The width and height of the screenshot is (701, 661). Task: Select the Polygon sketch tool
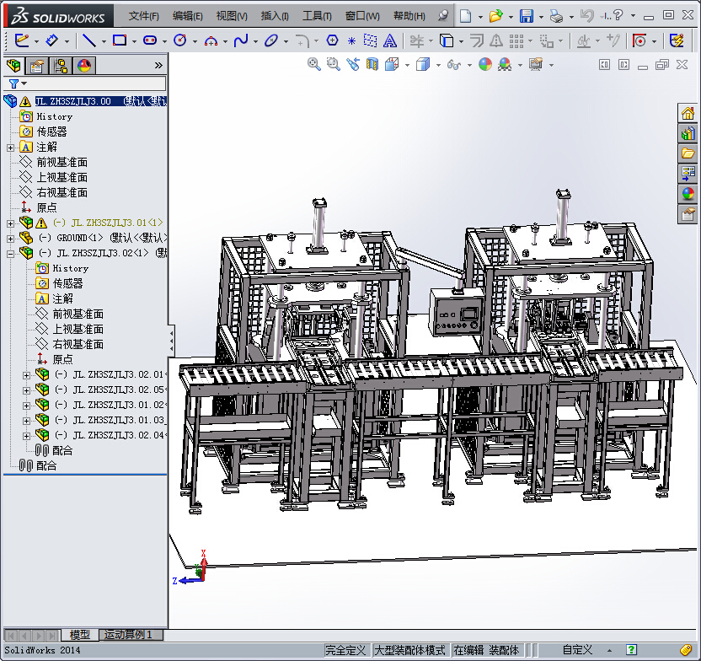pos(332,40)
